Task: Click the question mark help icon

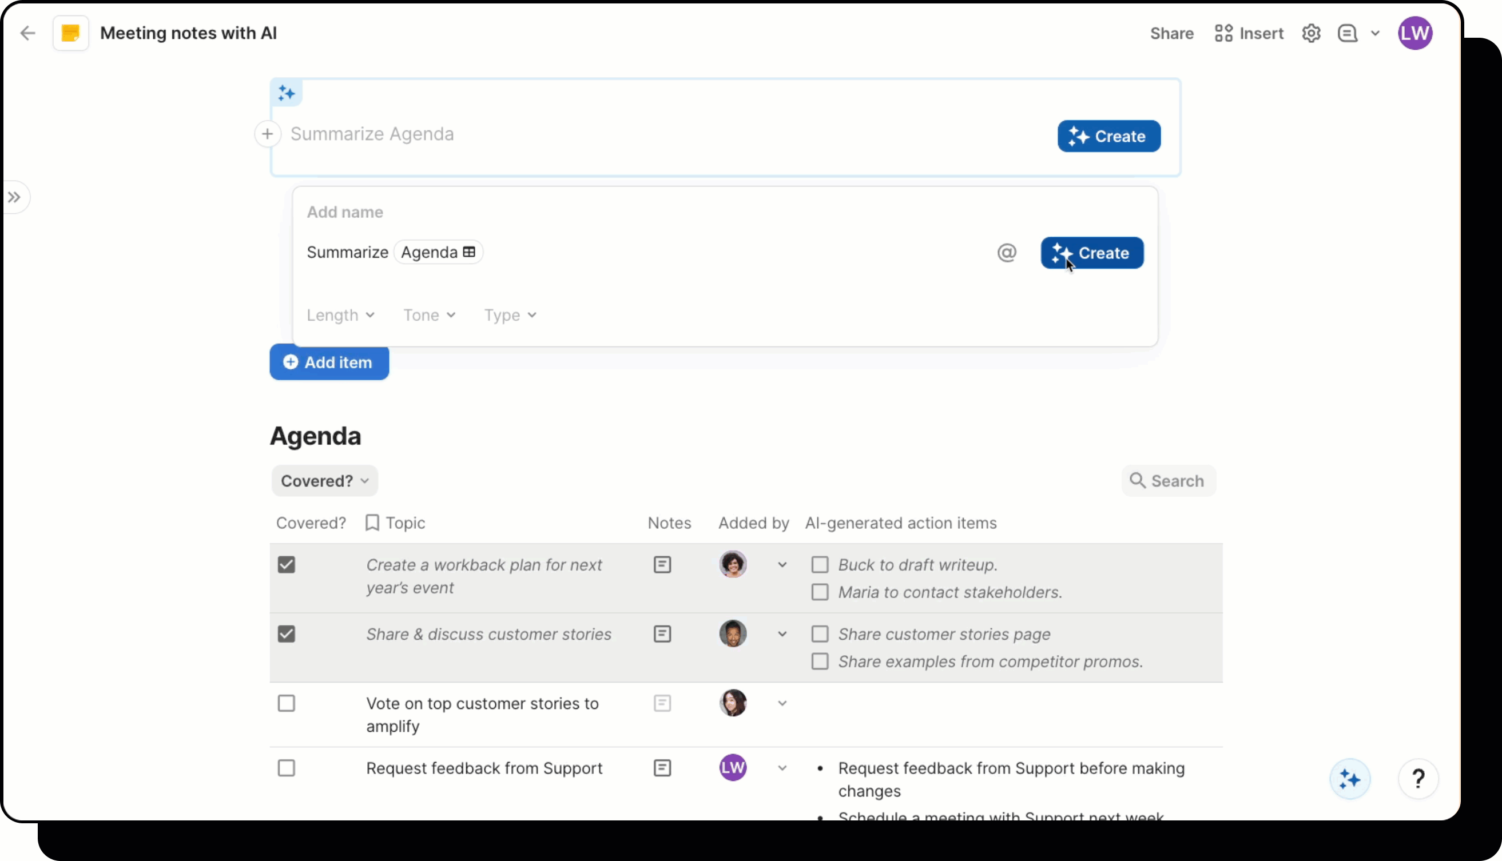Action: [1418, 779]
